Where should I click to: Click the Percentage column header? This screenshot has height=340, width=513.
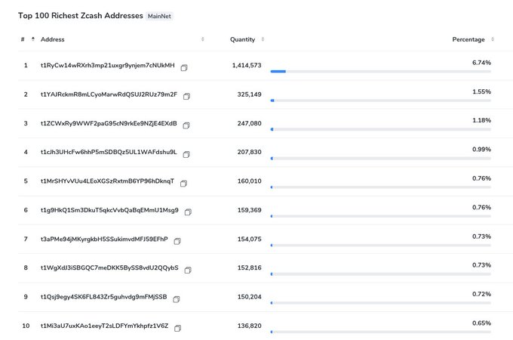468,39
